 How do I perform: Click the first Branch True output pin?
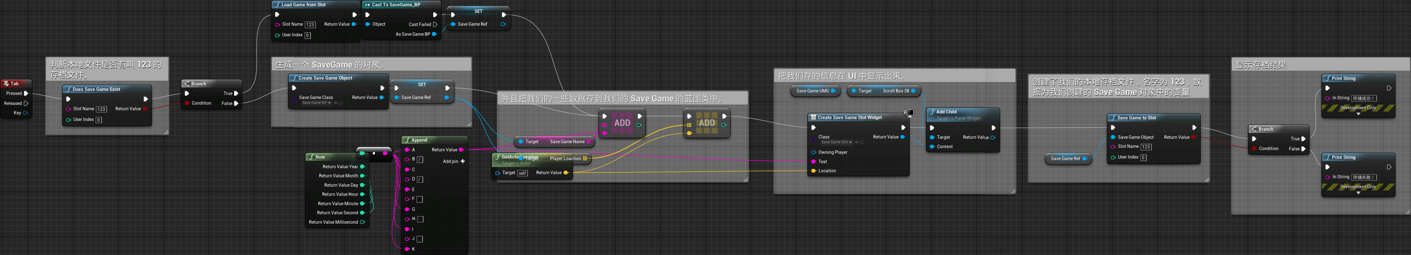236,94
